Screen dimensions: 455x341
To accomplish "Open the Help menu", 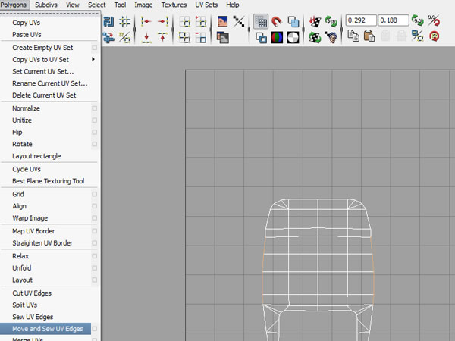I will [x=233, y=5].
